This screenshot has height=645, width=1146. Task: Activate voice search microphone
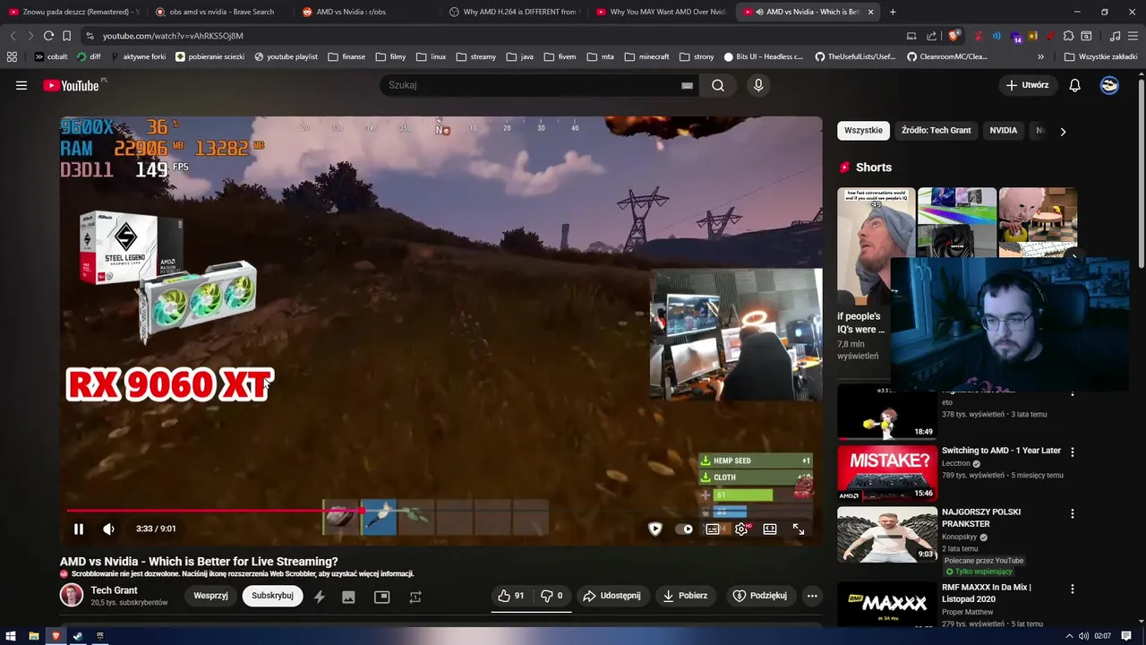[758, 85]
